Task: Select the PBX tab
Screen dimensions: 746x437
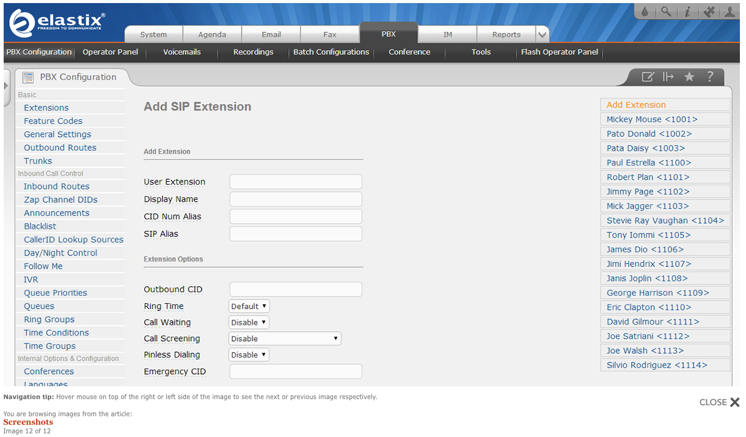Action: tap(389, 34)
